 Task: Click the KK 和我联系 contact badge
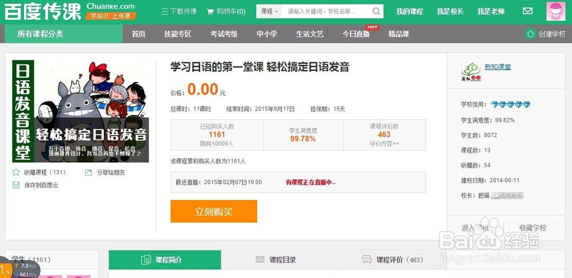507,195
